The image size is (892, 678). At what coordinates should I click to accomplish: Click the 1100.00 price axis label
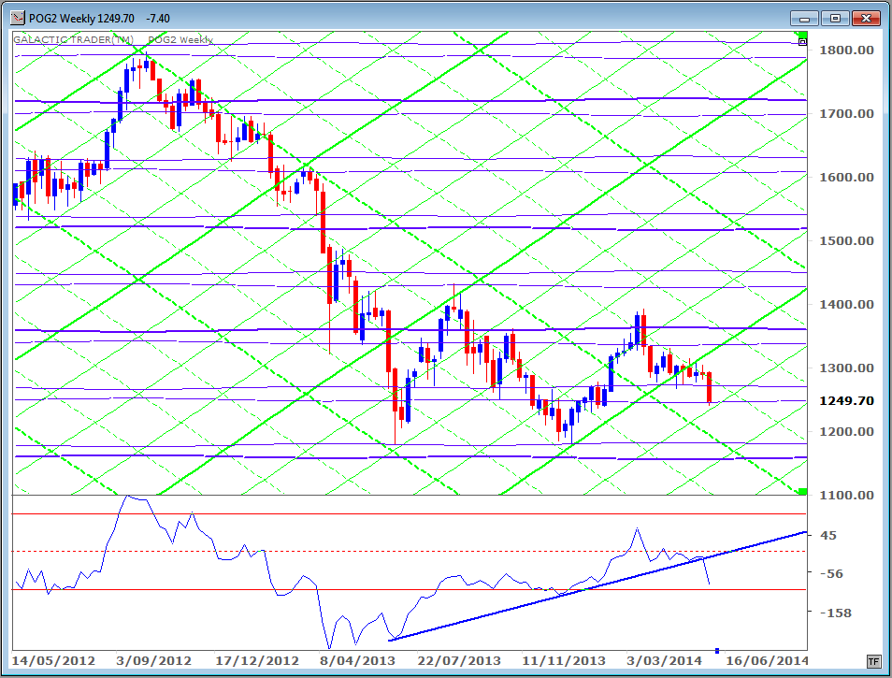(x=846, y=495)
